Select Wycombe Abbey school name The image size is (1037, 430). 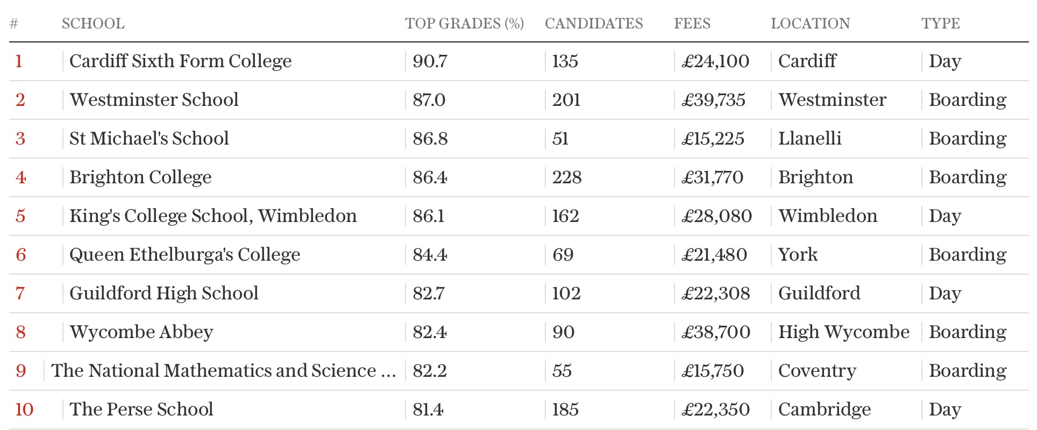pyautogui.click(x=141, y=332)
